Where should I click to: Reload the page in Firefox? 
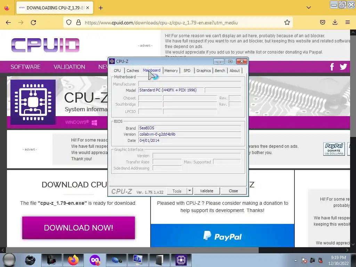pos(33,23)
